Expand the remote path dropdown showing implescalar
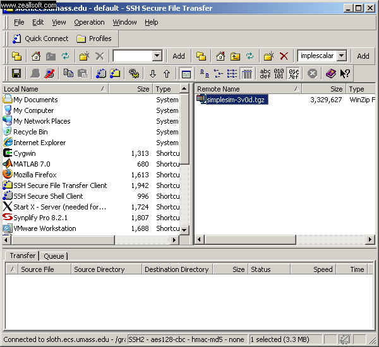 (x=341, y=56)
